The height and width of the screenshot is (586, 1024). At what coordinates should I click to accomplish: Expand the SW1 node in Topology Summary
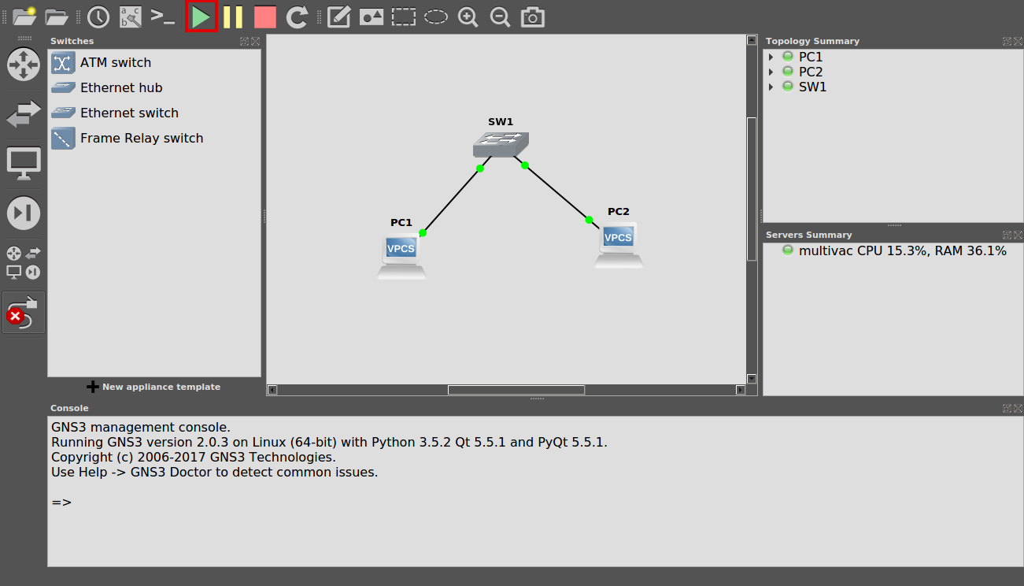click(x=771, y=87)
